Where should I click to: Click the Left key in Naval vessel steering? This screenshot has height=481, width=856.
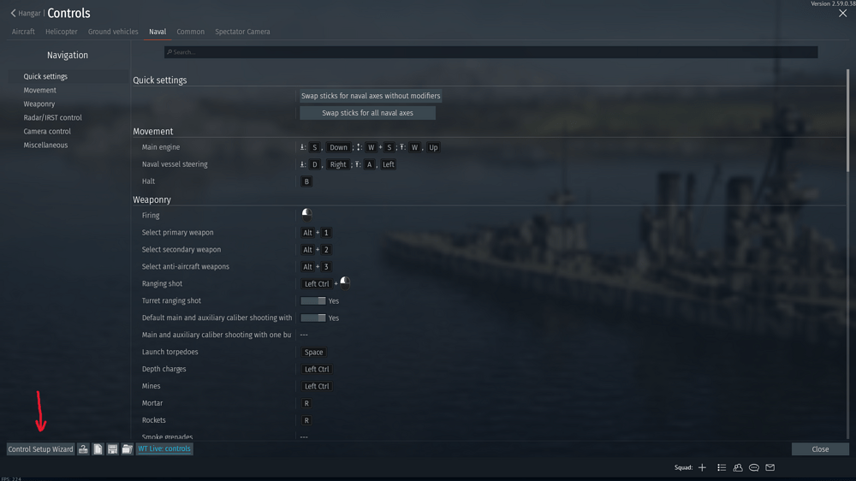(388, 164)
